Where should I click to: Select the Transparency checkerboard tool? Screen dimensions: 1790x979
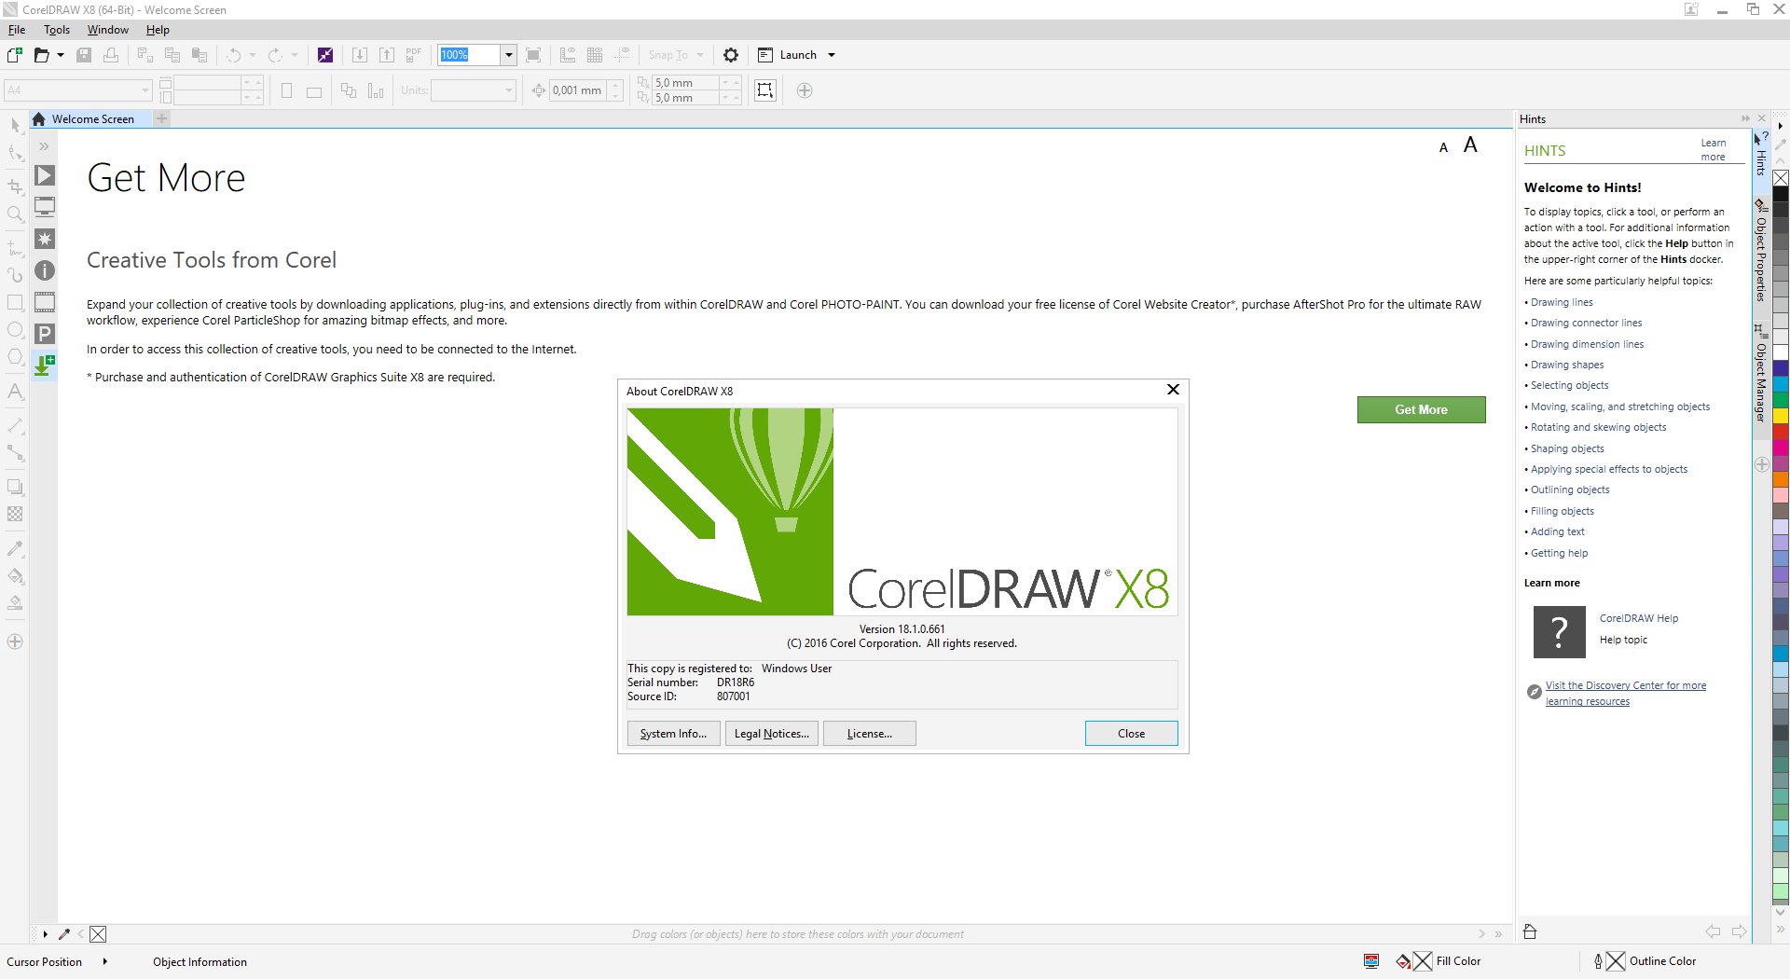[x=15, y=514]
